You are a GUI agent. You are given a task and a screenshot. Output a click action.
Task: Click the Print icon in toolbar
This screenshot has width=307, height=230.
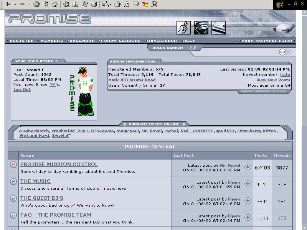pyautogui.click(x=117, y=5)
